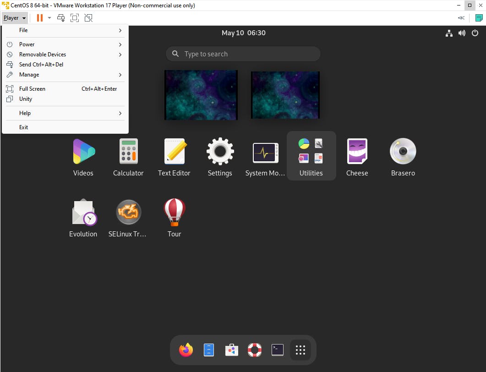Viewport: 486px width, 372px height.
Task: Collapse the toolbar with double chevron
Action: (461, 18)
